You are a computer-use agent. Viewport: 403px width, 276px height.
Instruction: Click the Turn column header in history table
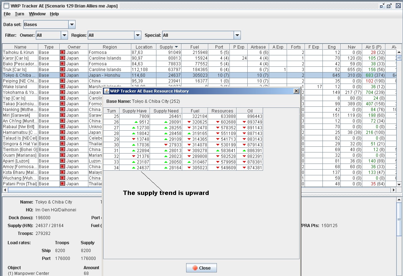click(x=111, y=111)
